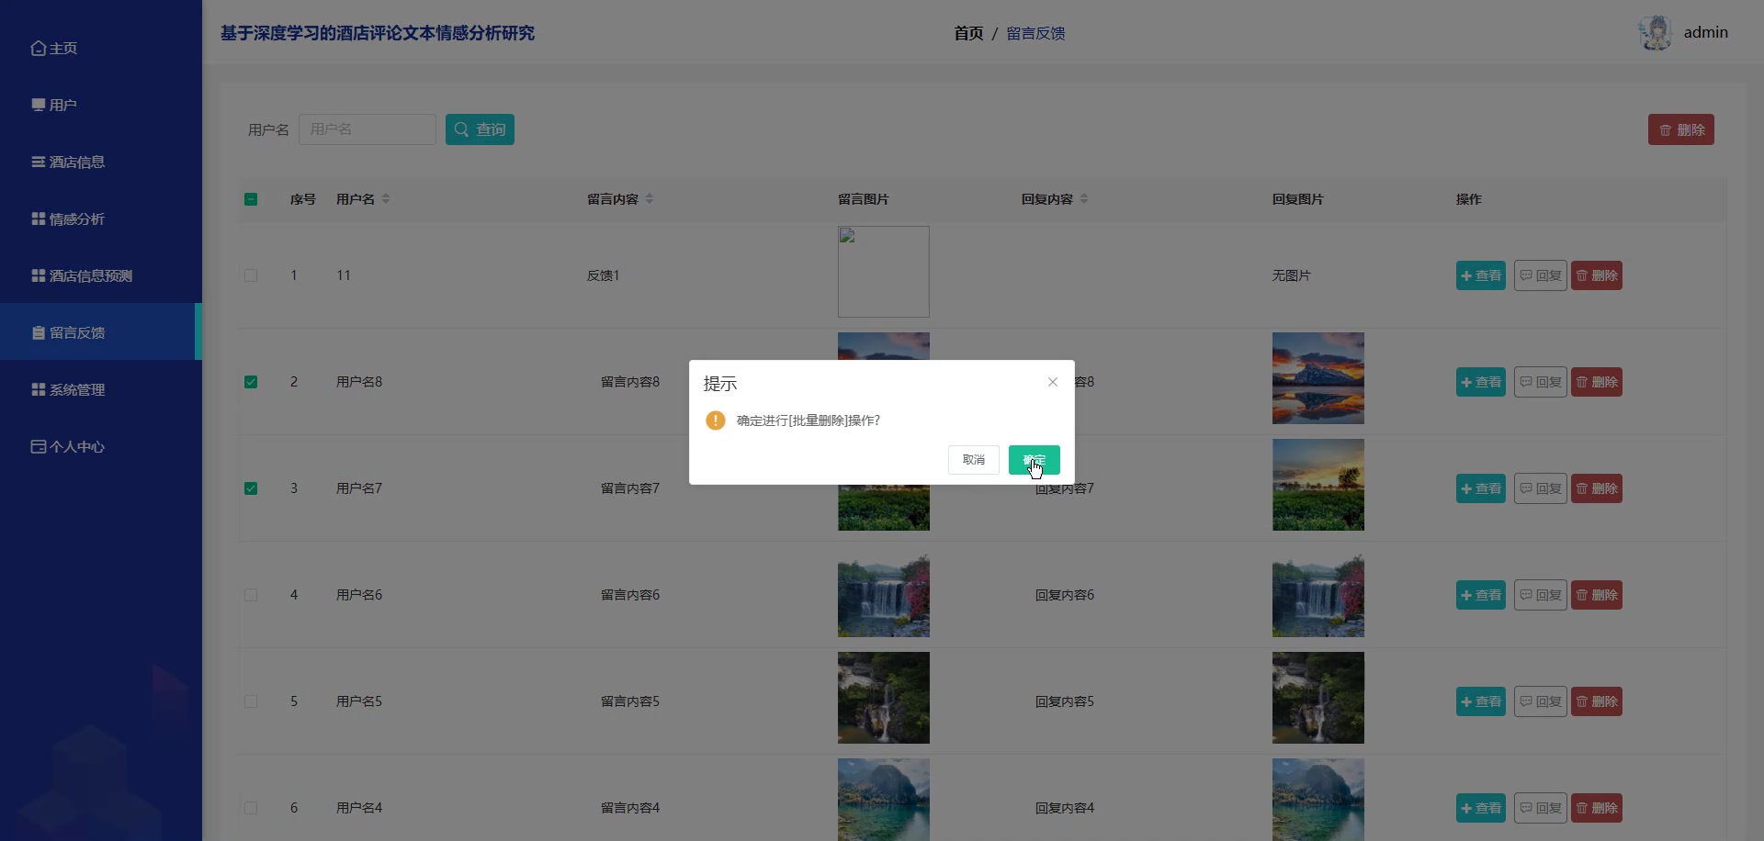Open the 留言图片 thumbnail for 用户名5
The height and width of the screenshot is (841, 1764).
(884, 698)
